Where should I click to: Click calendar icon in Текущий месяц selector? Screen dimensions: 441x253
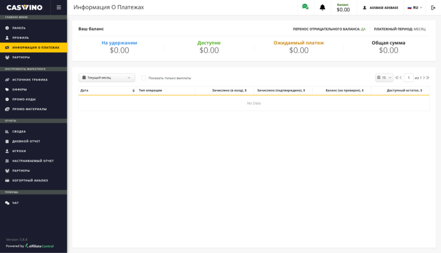[x=84, y=77]
